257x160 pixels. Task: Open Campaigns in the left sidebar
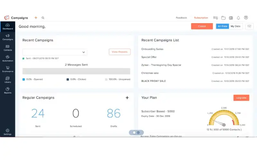7,37
